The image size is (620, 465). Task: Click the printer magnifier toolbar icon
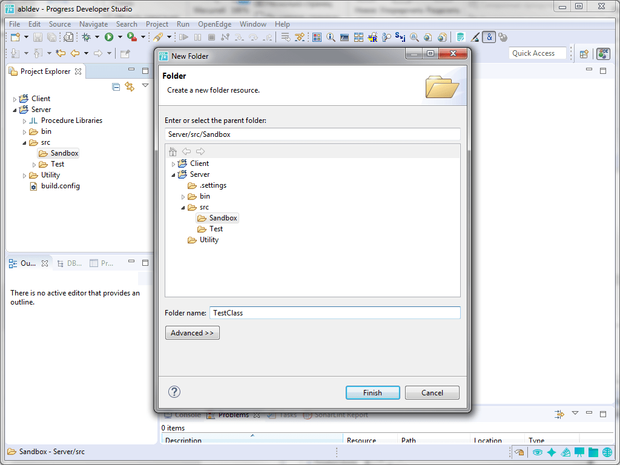point(414,37)
